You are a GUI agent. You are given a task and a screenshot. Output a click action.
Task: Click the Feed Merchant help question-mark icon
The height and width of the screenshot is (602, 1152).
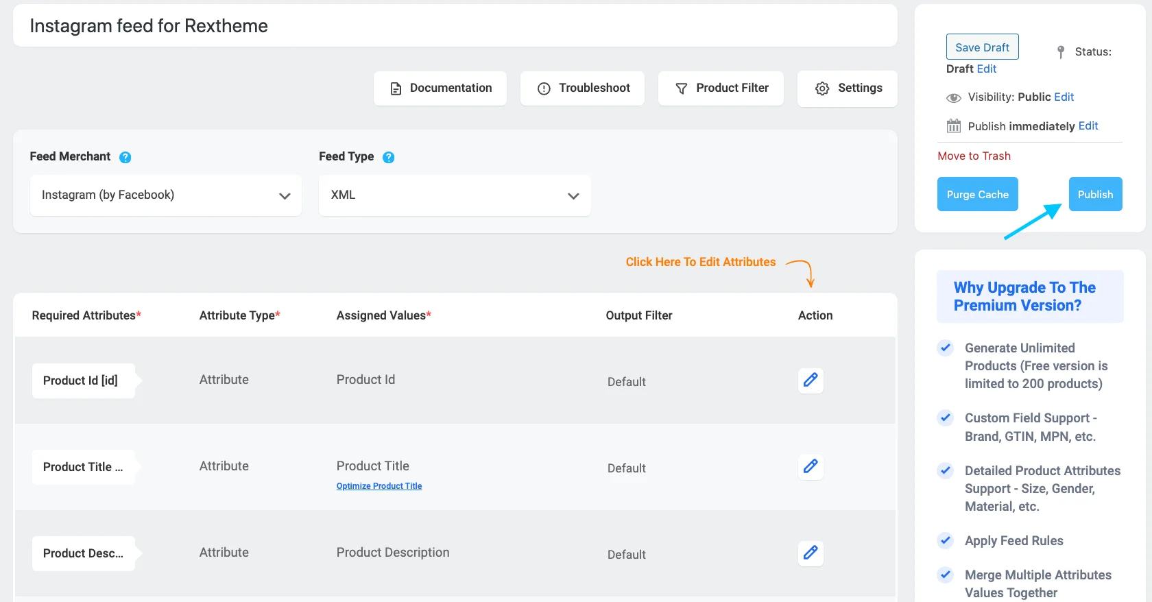point(125,157)
